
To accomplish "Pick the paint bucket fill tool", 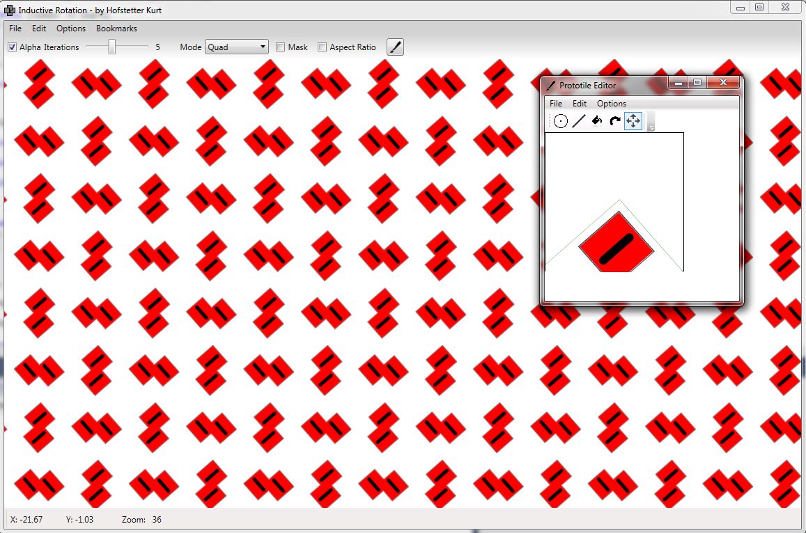I will point(597,121).
